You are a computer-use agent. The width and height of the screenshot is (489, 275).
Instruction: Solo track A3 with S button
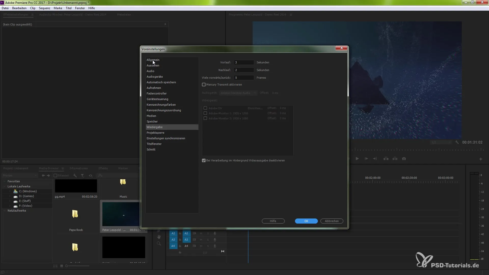point(208,240)
